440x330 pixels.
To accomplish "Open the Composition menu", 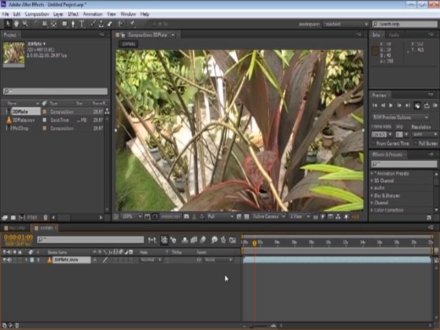I will coord(36,14).
